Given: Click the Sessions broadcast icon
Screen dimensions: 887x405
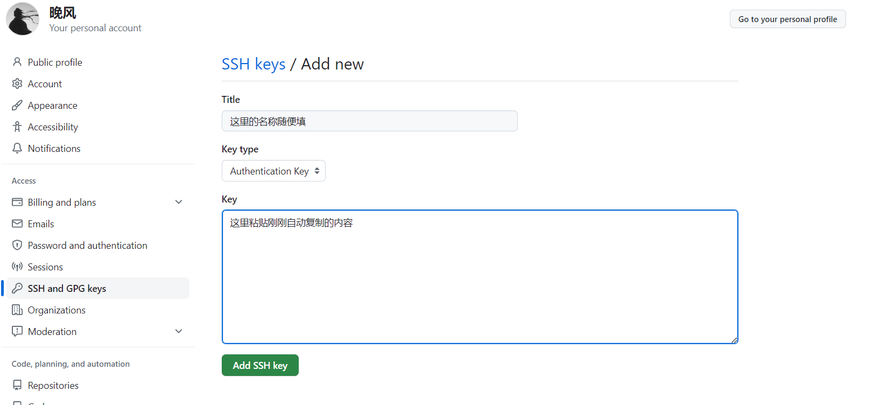Looking at the screenshot, I should pyautogui.click(x=17, y=267).
